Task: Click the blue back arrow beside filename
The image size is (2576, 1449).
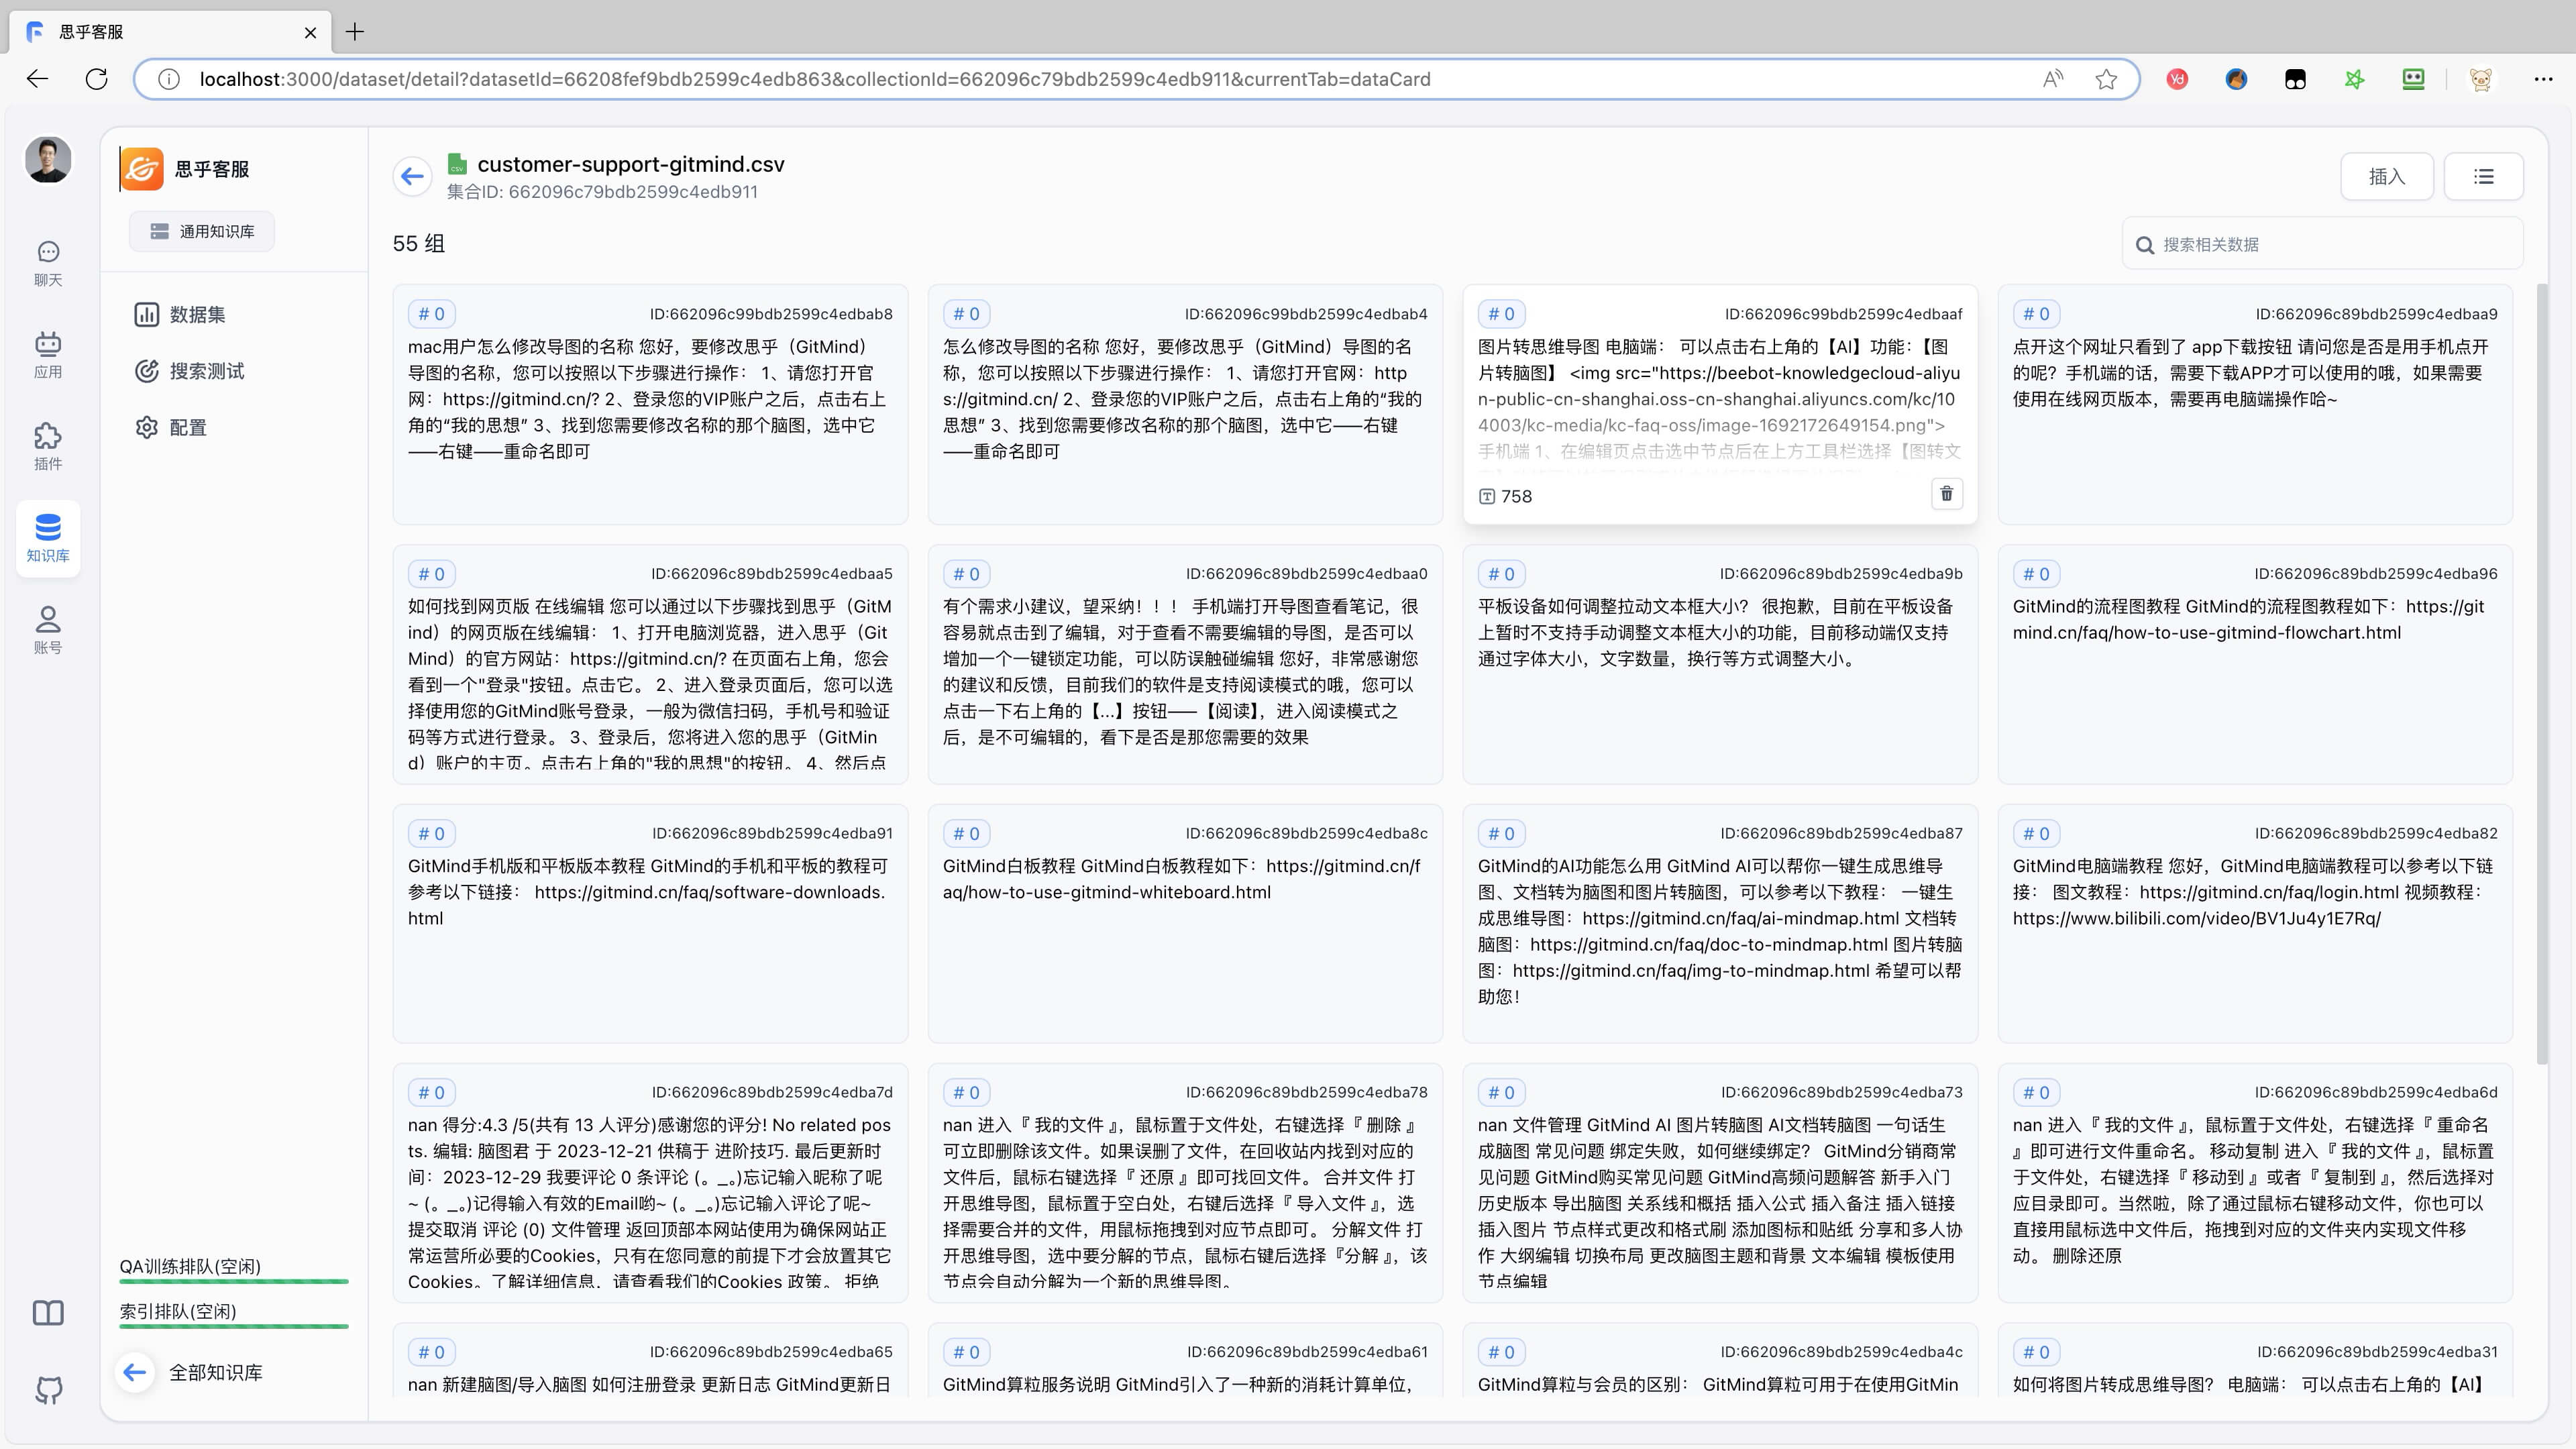Action: (412, 177)
